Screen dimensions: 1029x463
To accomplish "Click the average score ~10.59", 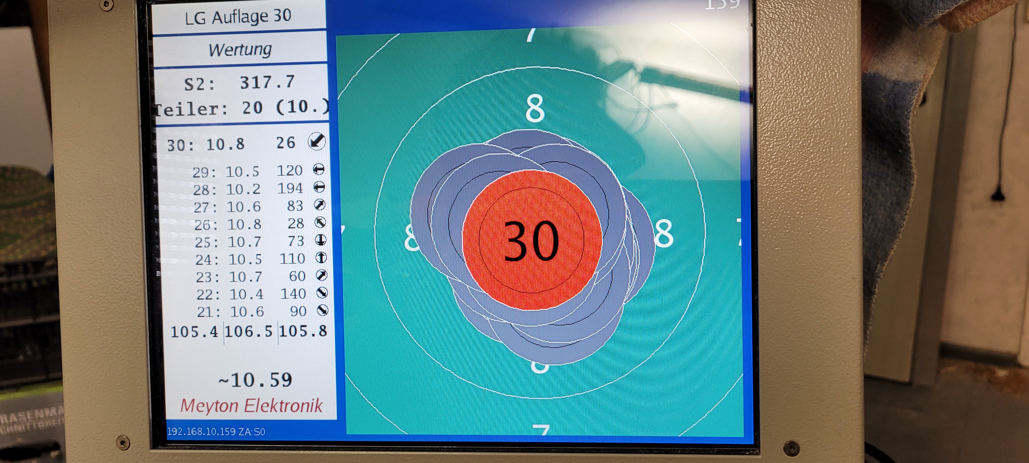I will click(x=255, y=380).
